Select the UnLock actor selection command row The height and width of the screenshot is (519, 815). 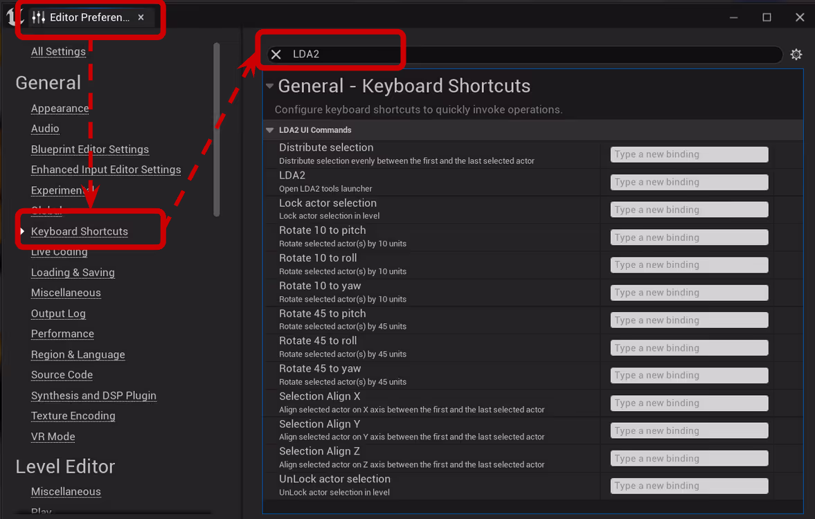tap(533, 486)
